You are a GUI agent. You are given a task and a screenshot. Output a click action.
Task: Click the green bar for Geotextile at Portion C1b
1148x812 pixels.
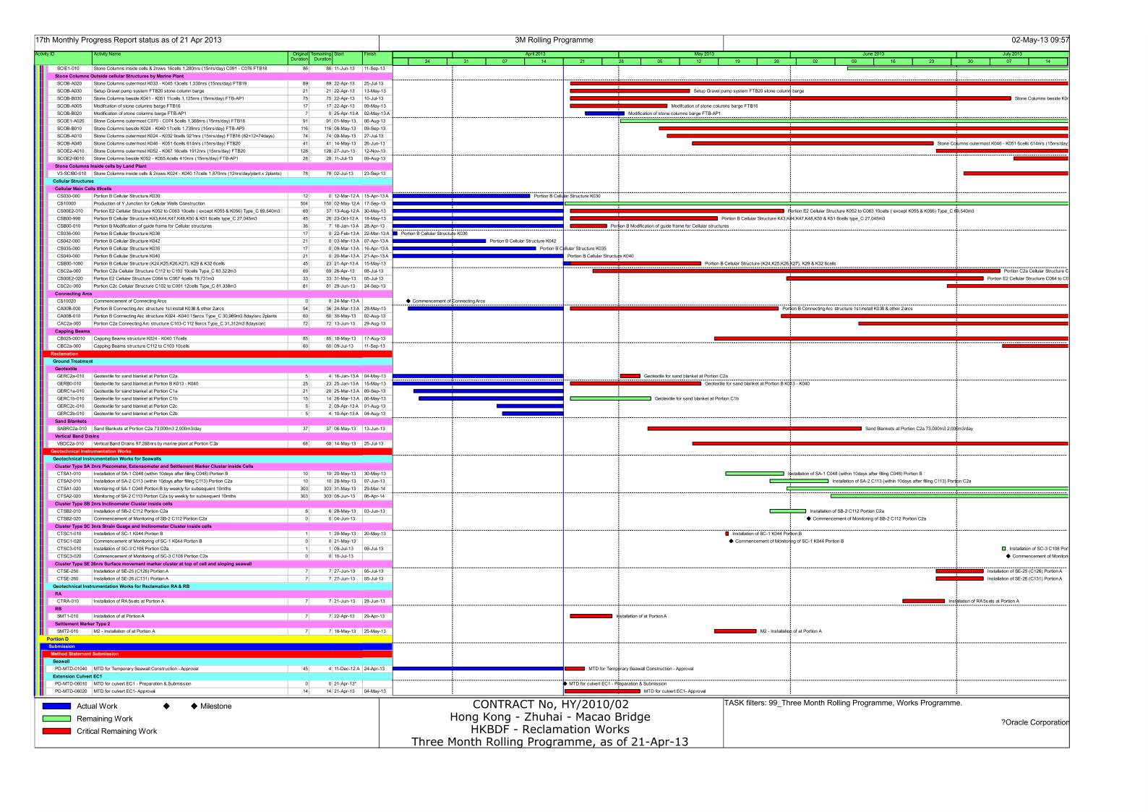[x=610, y=398]
